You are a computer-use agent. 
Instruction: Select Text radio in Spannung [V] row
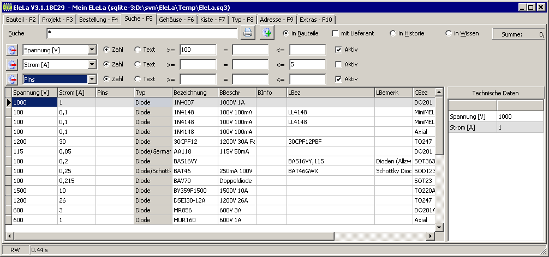coord(138,50)
